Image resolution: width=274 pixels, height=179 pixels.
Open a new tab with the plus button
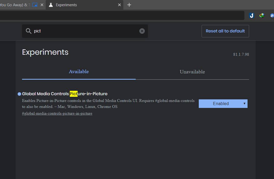(x=129, y=5)
